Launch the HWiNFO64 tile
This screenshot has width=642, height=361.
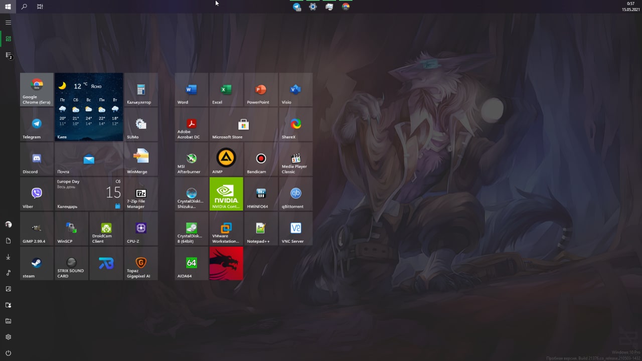point(261,194)
